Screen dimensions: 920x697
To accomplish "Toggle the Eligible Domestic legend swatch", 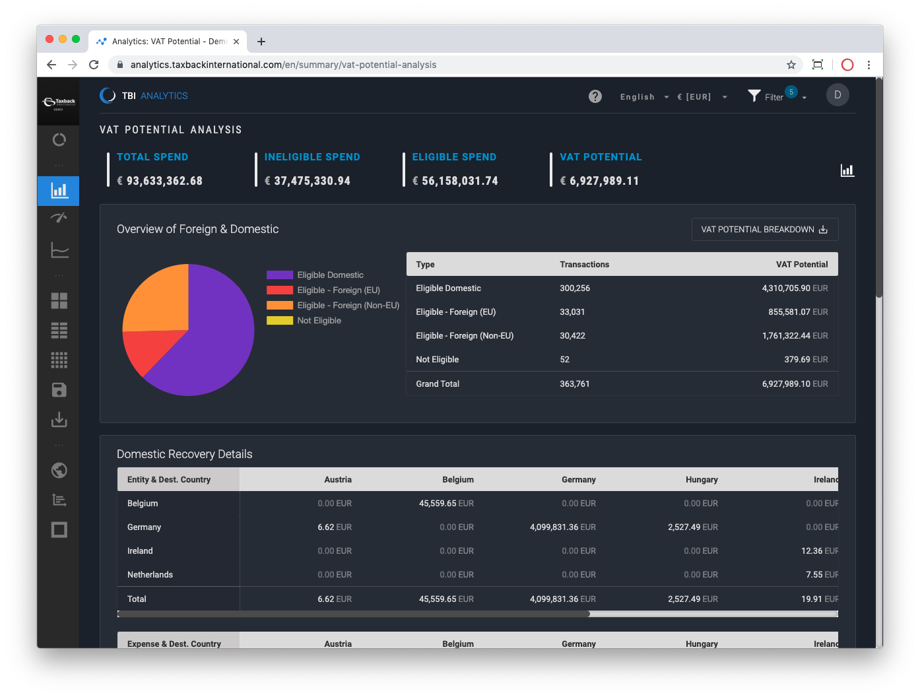I will (280, 275).
